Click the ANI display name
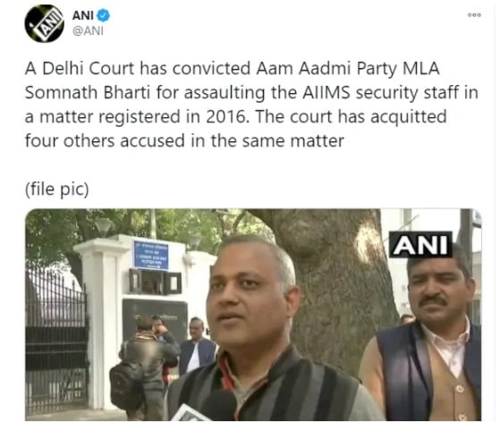The image size is (500, 423). pos(83,15)
